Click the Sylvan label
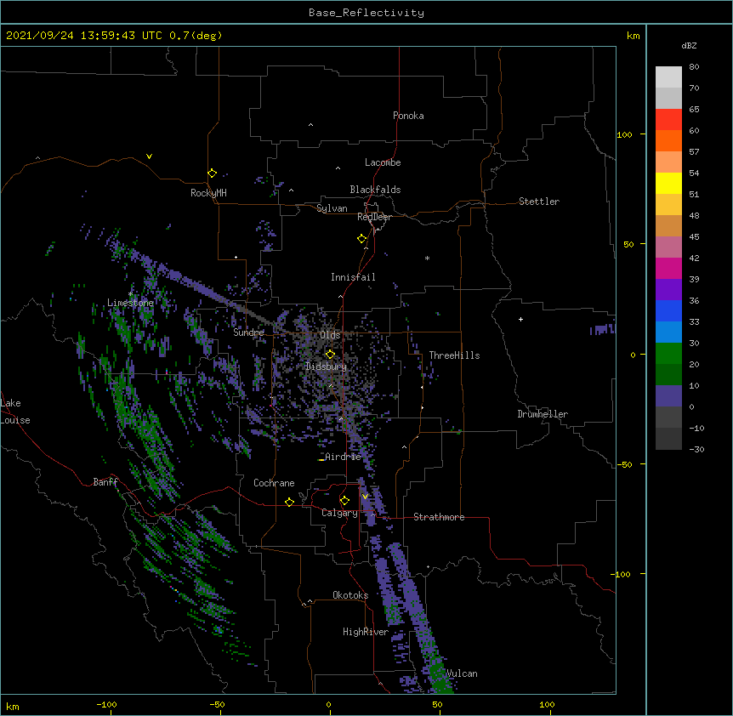This screenshot has width=733, height=716. point(332,208)
